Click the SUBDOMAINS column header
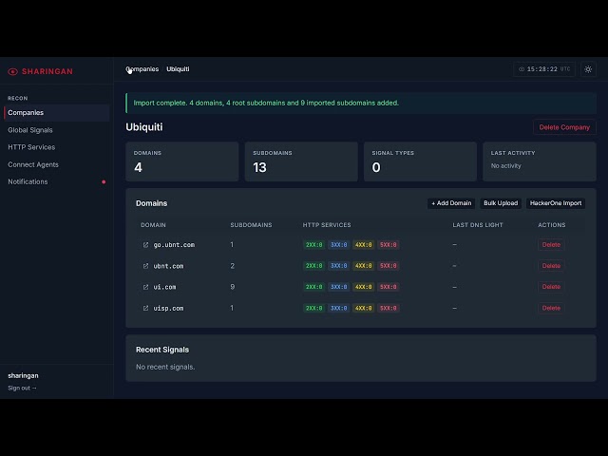The height and width of the screenshot is (456, 608). tap(251, 225)
